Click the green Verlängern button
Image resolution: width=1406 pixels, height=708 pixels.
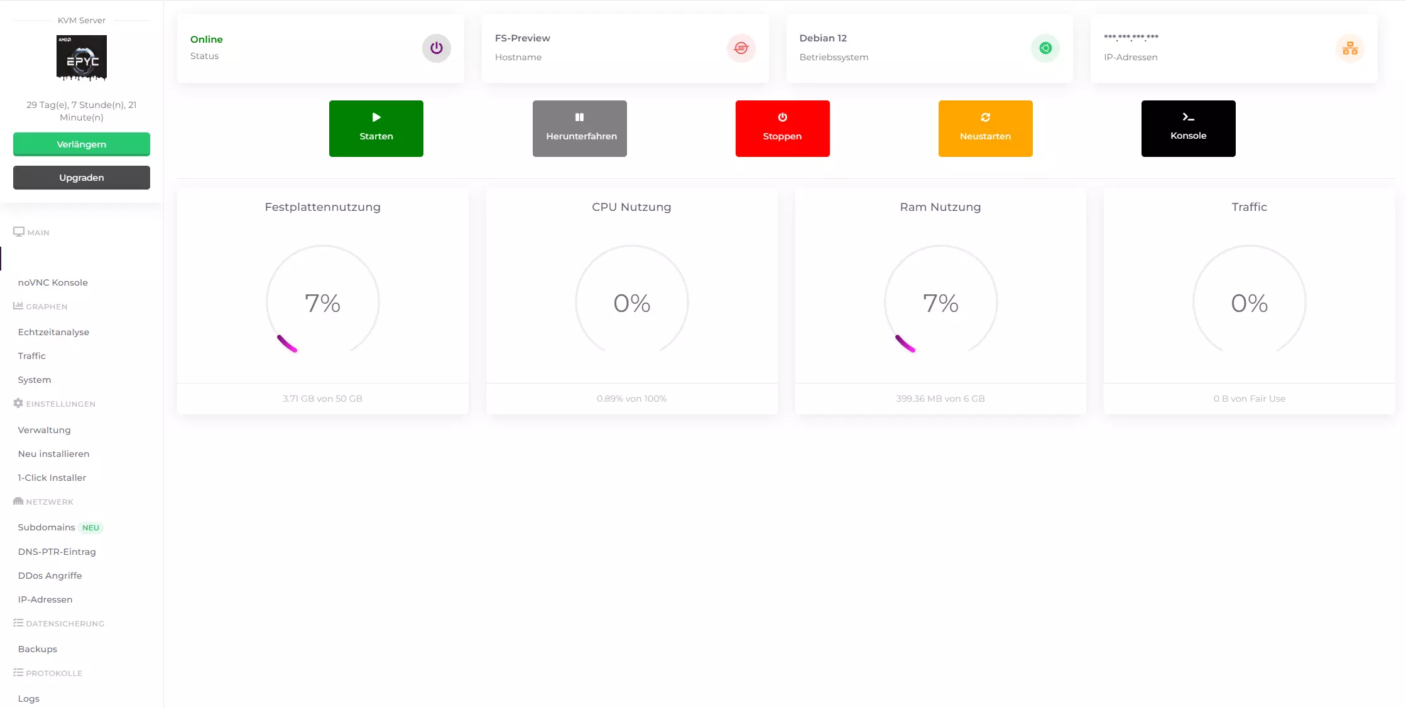(82, 144)
